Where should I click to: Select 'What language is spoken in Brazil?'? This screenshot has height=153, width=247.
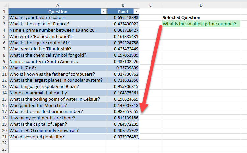(58, 86)
